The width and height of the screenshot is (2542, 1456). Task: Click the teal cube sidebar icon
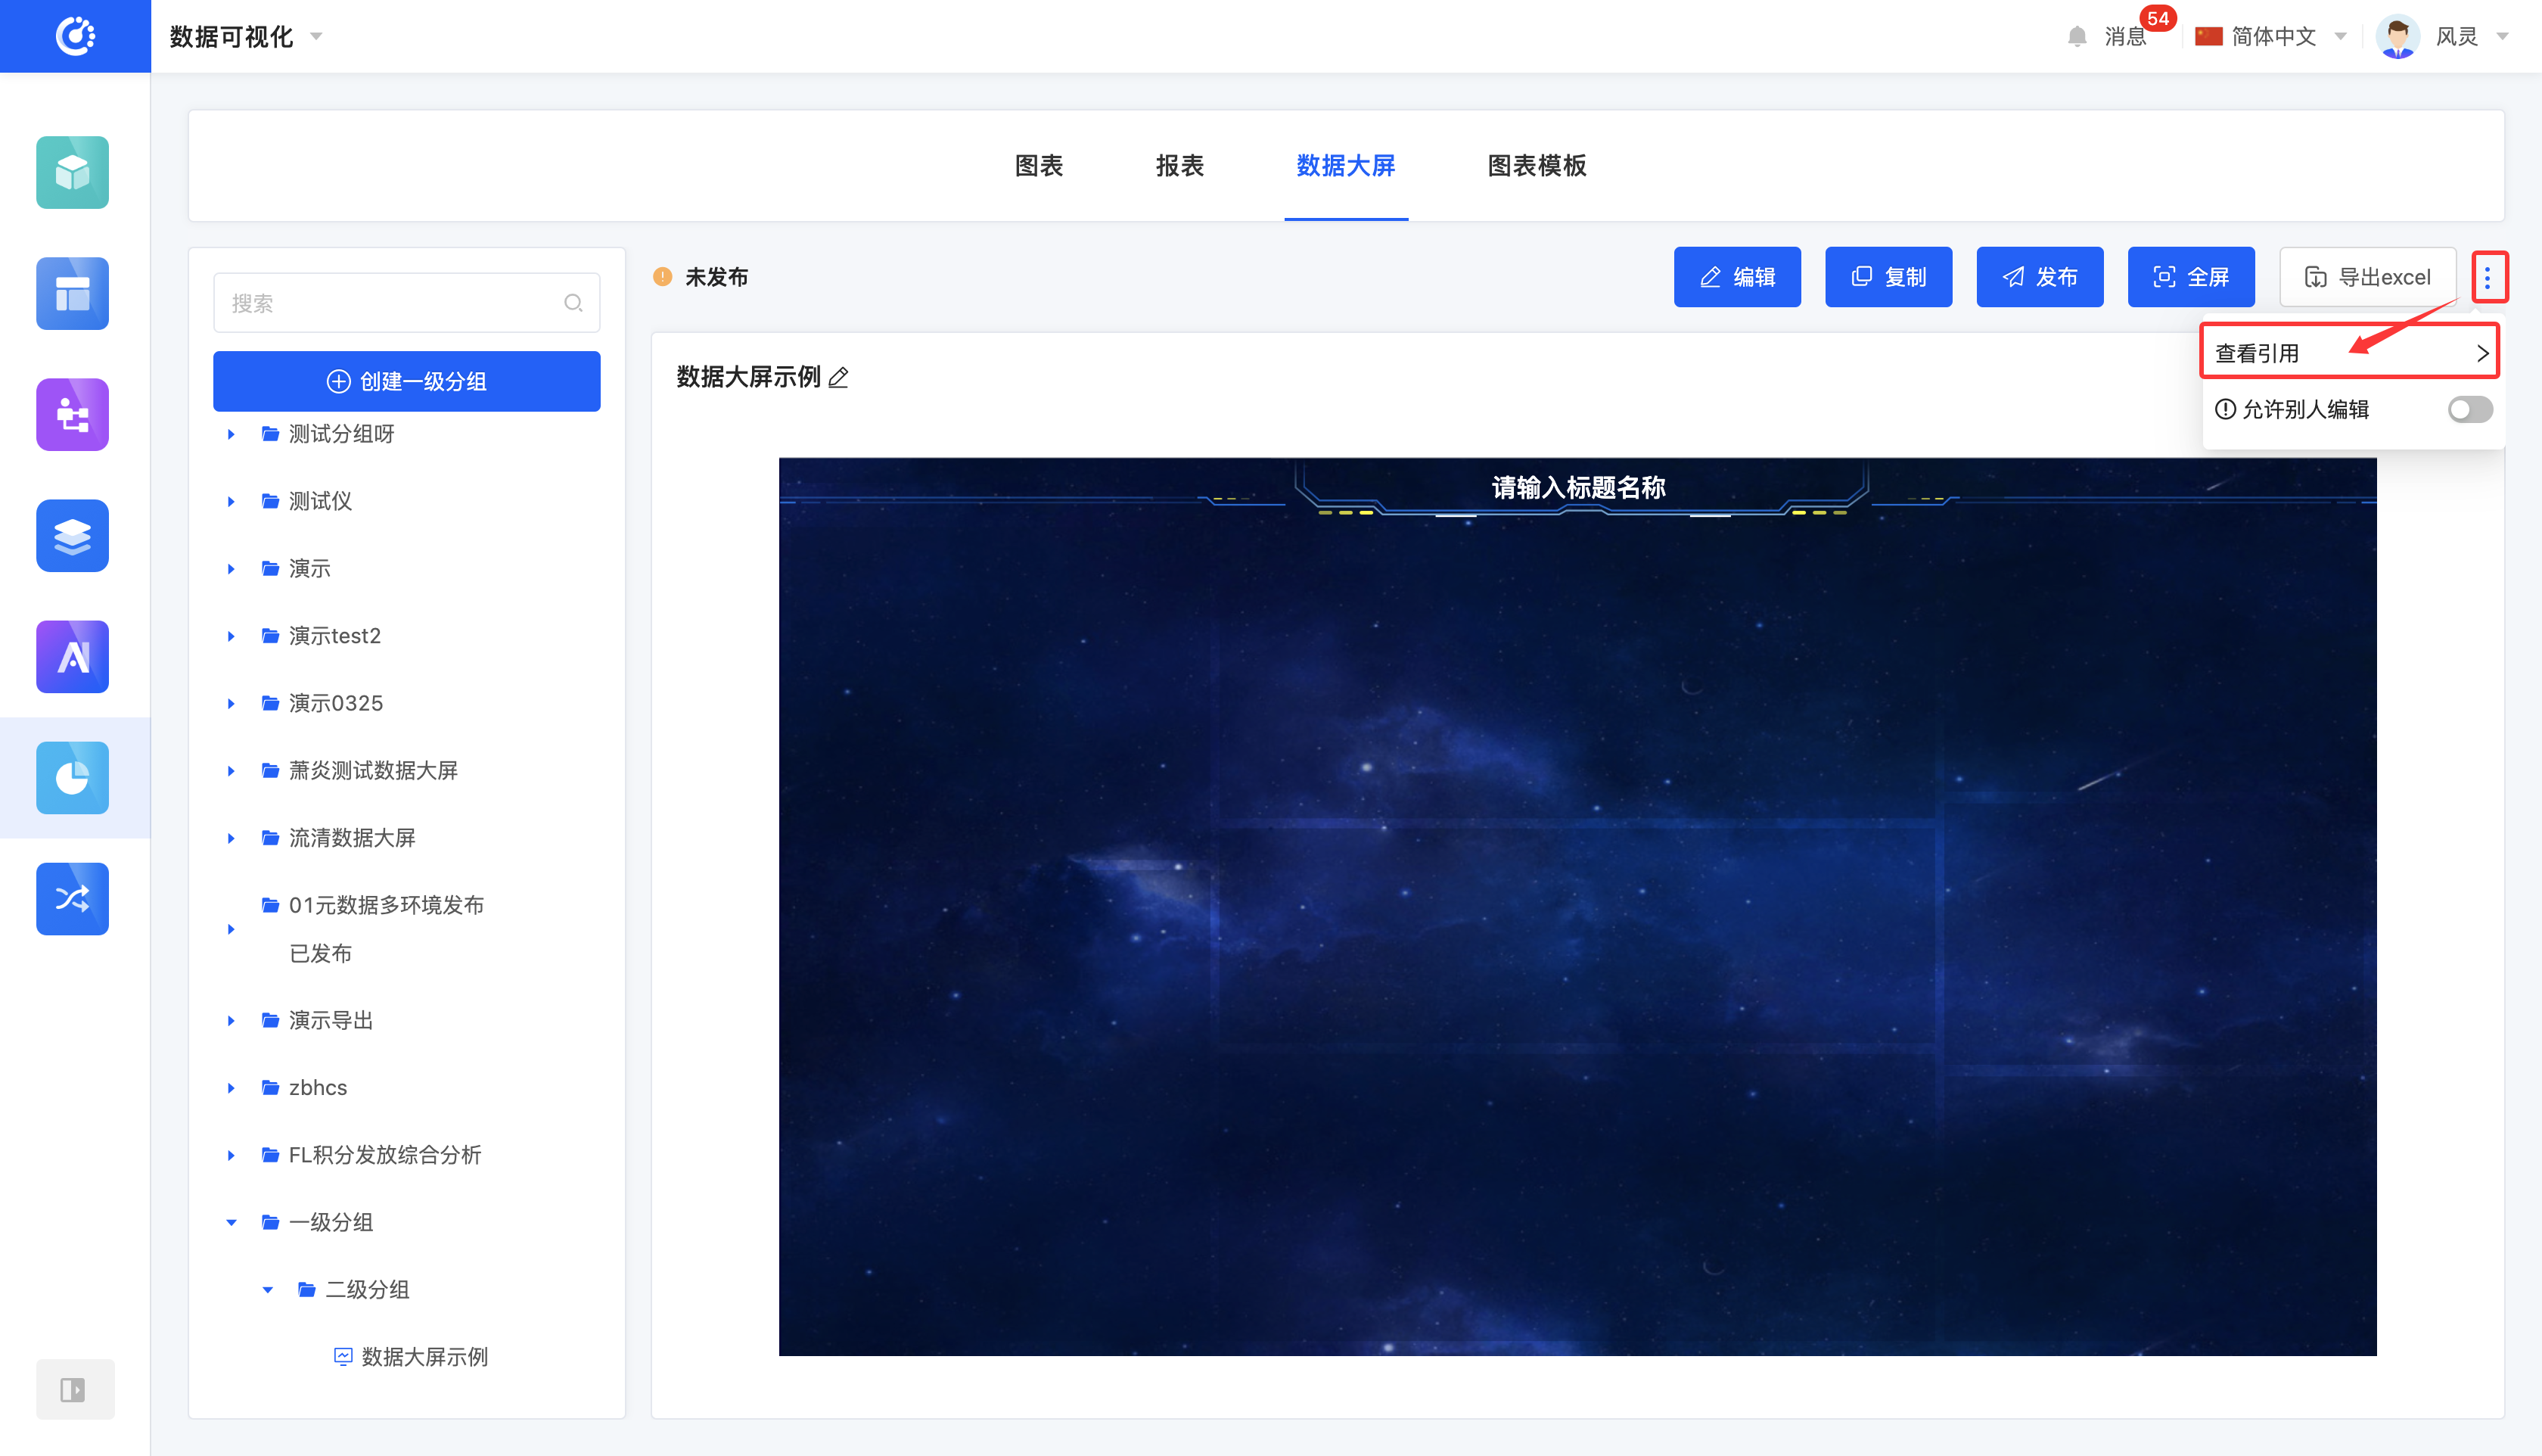pos(72,172)
